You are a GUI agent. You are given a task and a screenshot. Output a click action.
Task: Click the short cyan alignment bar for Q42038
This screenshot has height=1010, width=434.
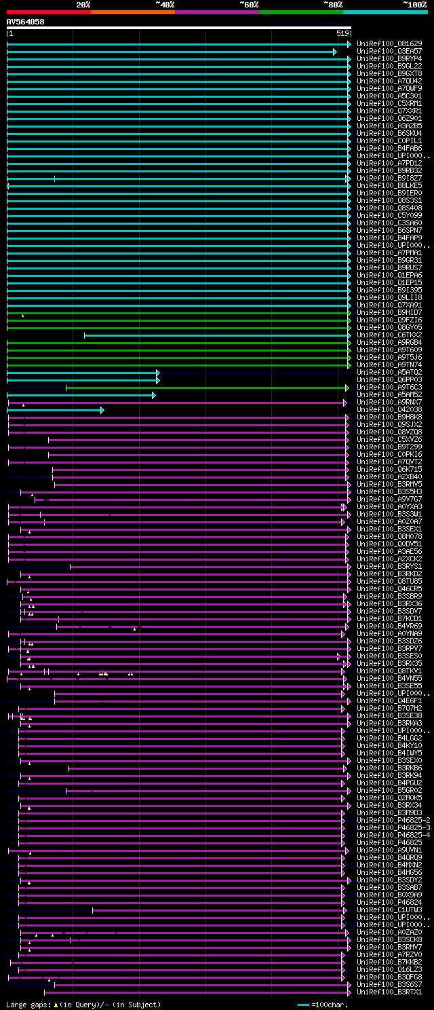click(x=56, y=410)
